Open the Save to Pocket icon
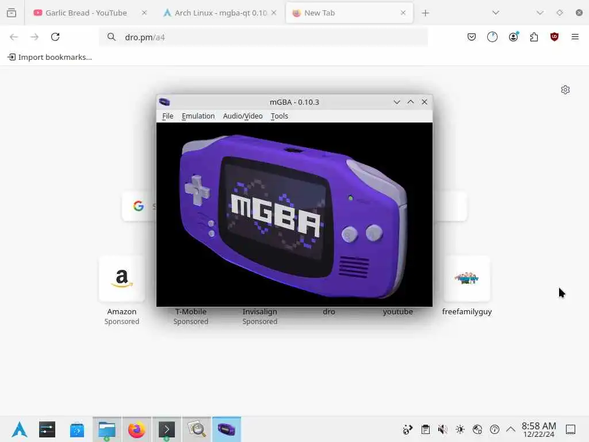 click(x=472, y=37)
